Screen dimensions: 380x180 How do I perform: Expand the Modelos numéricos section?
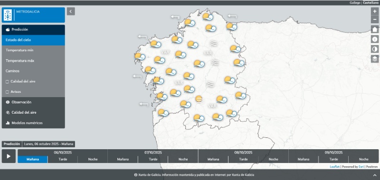[33, 123]
